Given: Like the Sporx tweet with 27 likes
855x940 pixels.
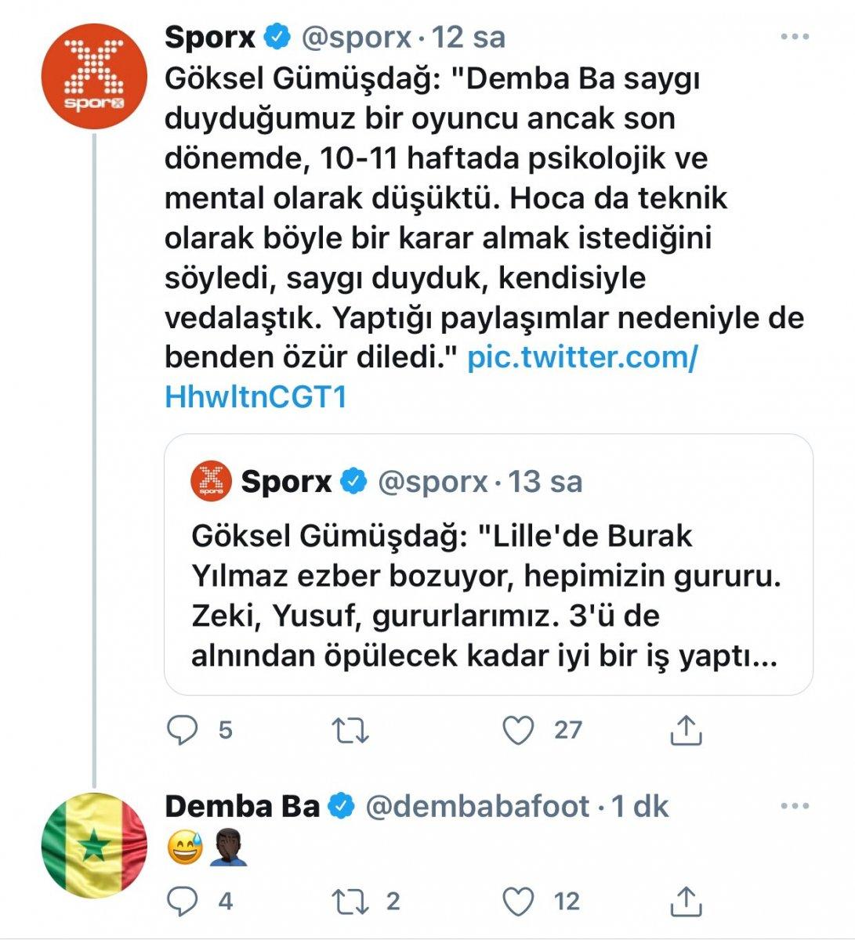Looking at the screenshot, I should (517, 729).
